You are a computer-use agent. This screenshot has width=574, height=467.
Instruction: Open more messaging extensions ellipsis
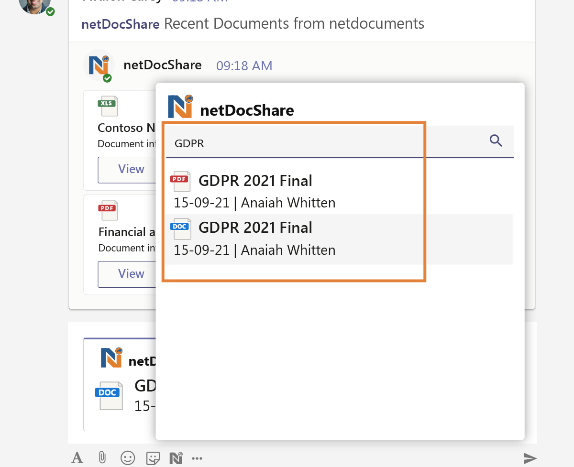coord(197,458)
